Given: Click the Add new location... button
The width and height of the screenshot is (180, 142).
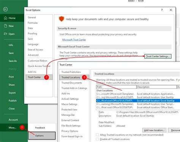Looking at the screenshot, I should 154,130.
